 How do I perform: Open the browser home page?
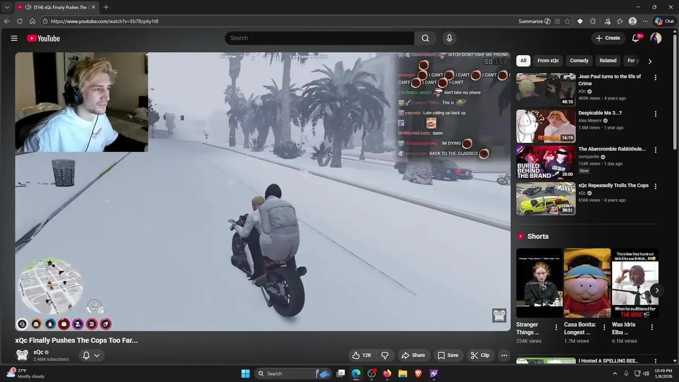point(32,21)
